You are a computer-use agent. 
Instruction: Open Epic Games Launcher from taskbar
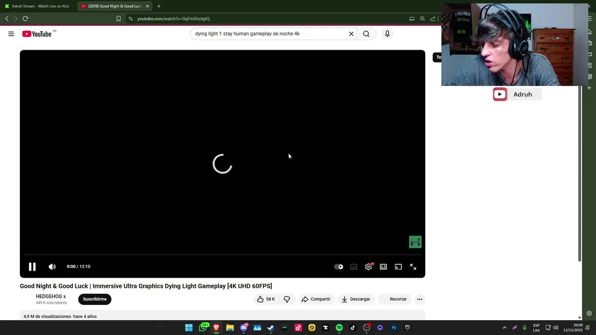click(x=407, y=328)
